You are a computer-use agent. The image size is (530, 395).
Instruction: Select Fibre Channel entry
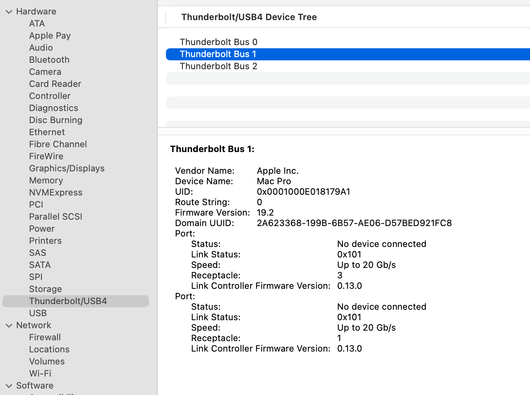point(58,144)
